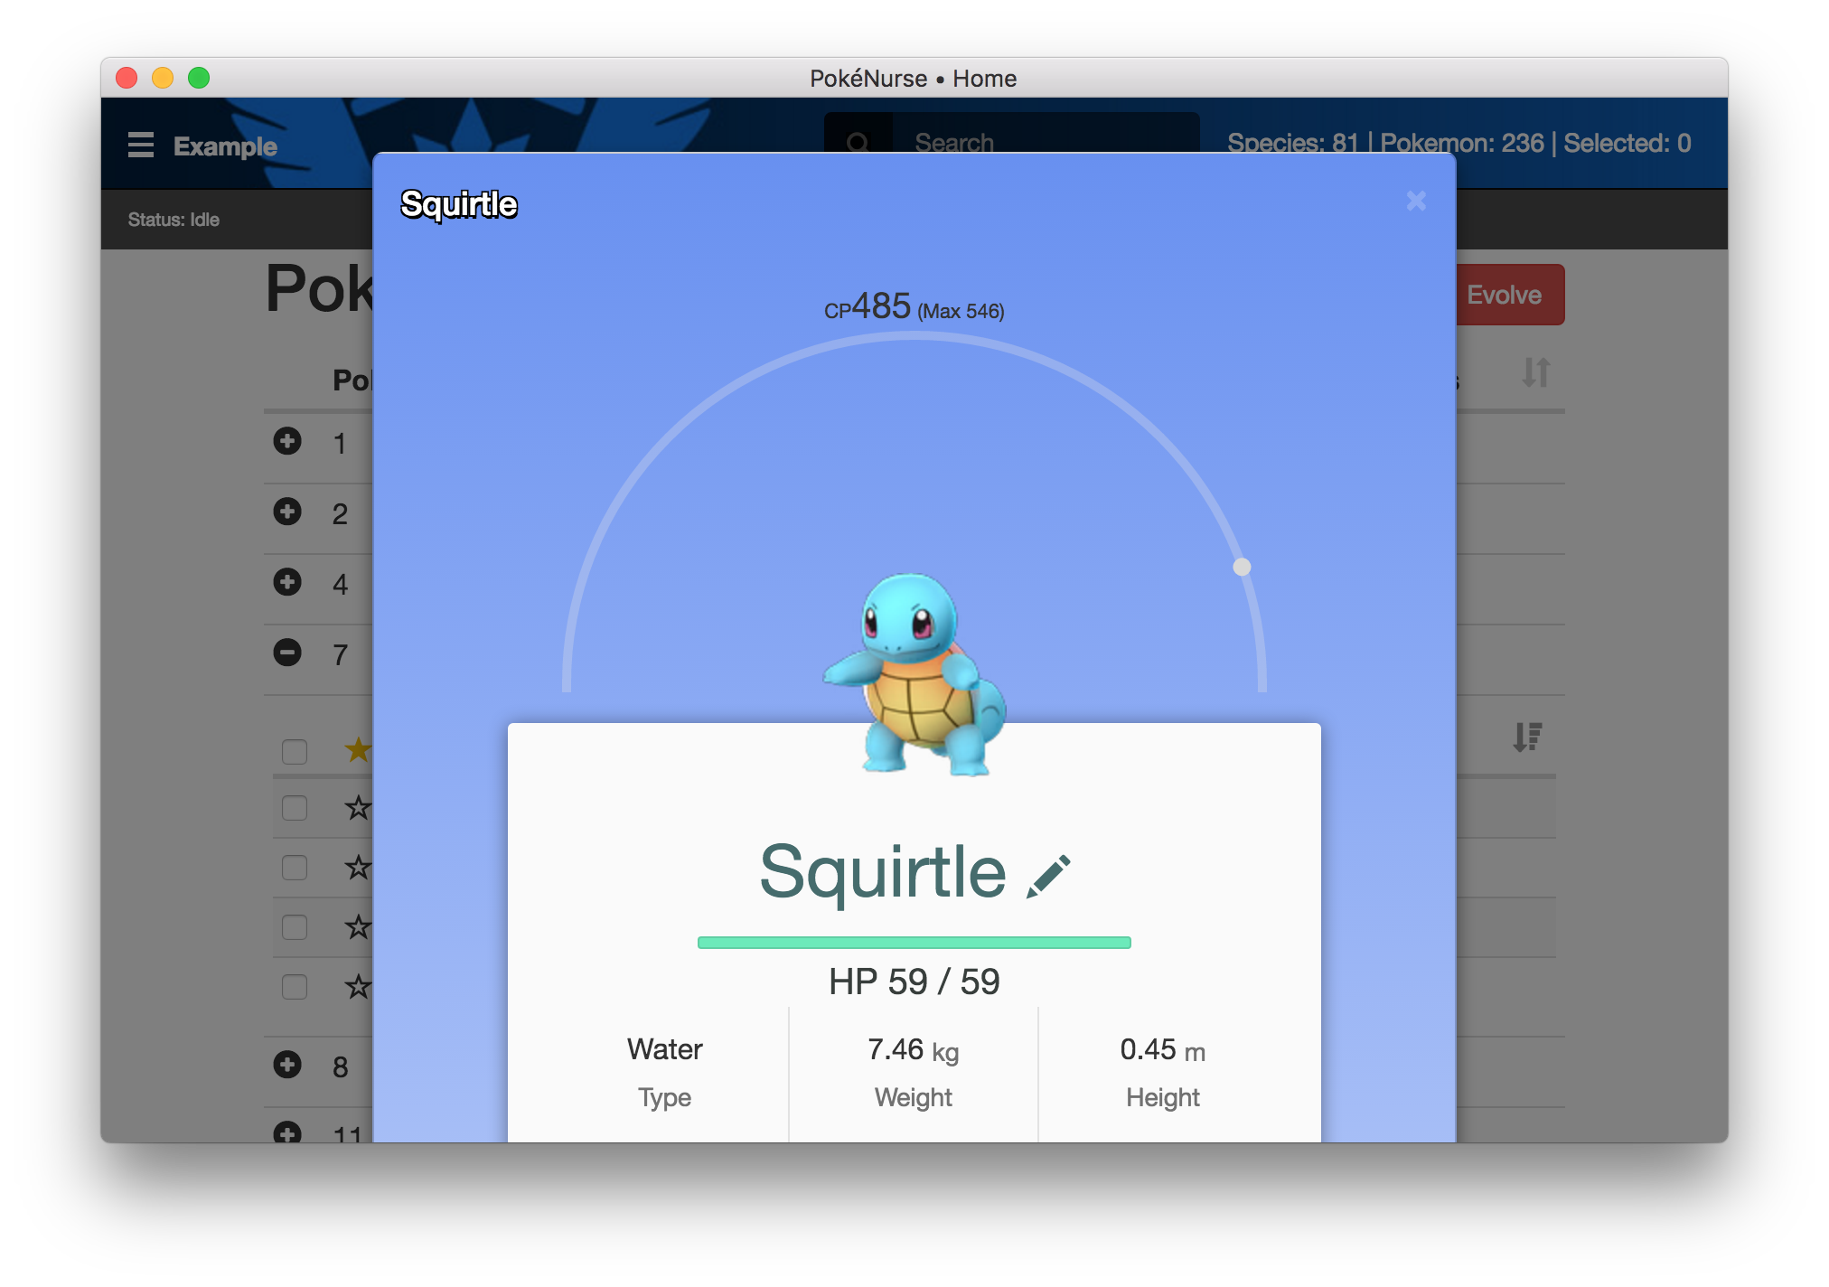
Task: Click the search magnifier icon
Action: tap(858, 143)
